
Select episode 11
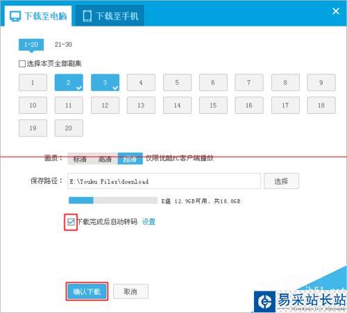pyautogui.click(x=69, y=105)
